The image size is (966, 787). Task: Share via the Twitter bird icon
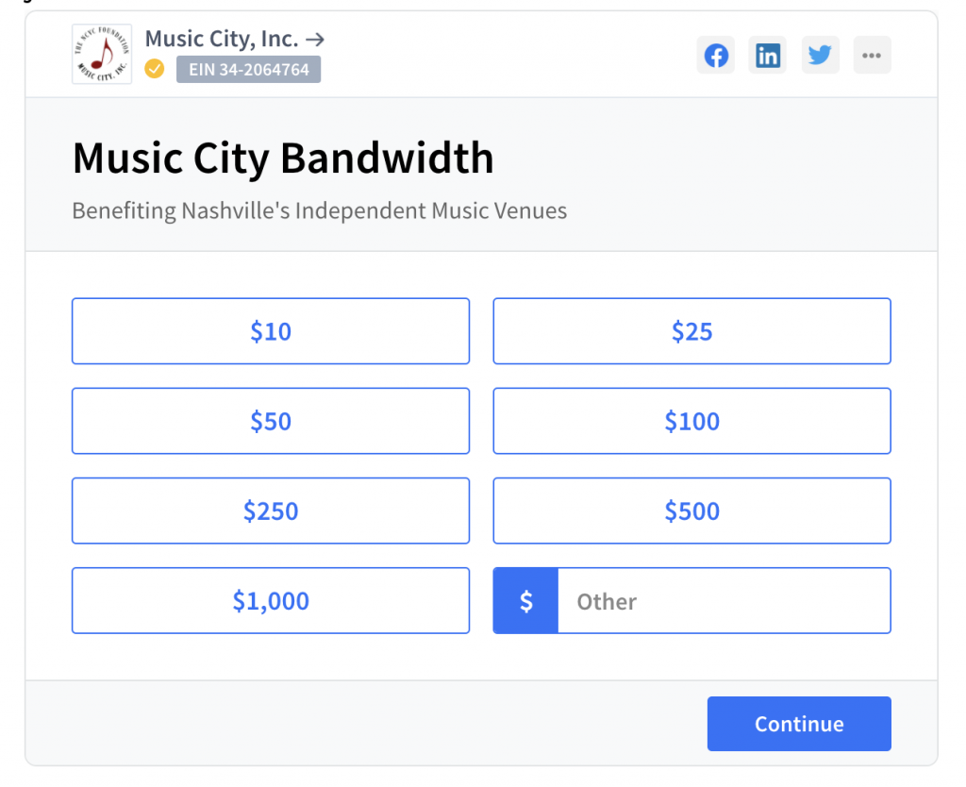pos(820,56)
